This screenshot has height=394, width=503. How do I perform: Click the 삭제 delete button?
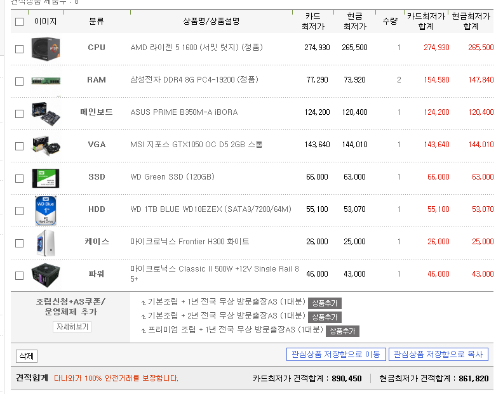tap(27, 356)
